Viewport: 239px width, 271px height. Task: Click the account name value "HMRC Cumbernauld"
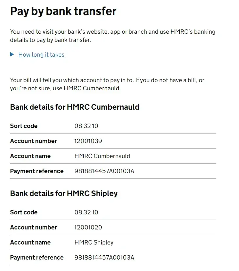(x=102, y=156)
